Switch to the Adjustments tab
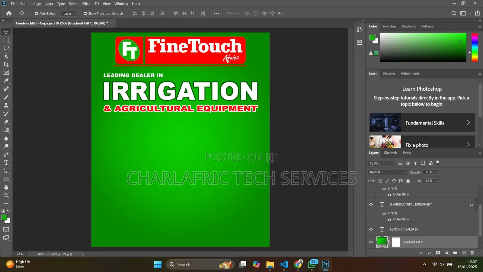Screen dimensions: 483x272 click(x=410, y=73)
